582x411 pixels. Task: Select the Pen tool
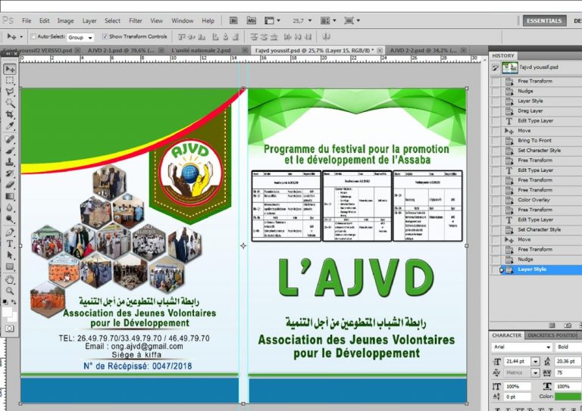click(10, 232)
